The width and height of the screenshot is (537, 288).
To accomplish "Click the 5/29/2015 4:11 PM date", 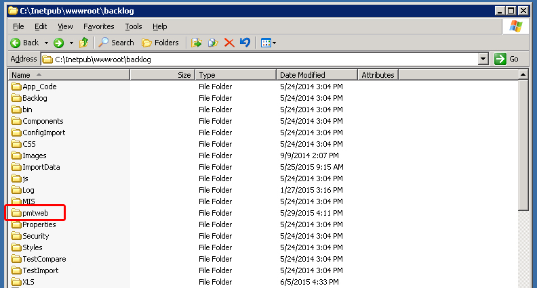I will [311, 213].
